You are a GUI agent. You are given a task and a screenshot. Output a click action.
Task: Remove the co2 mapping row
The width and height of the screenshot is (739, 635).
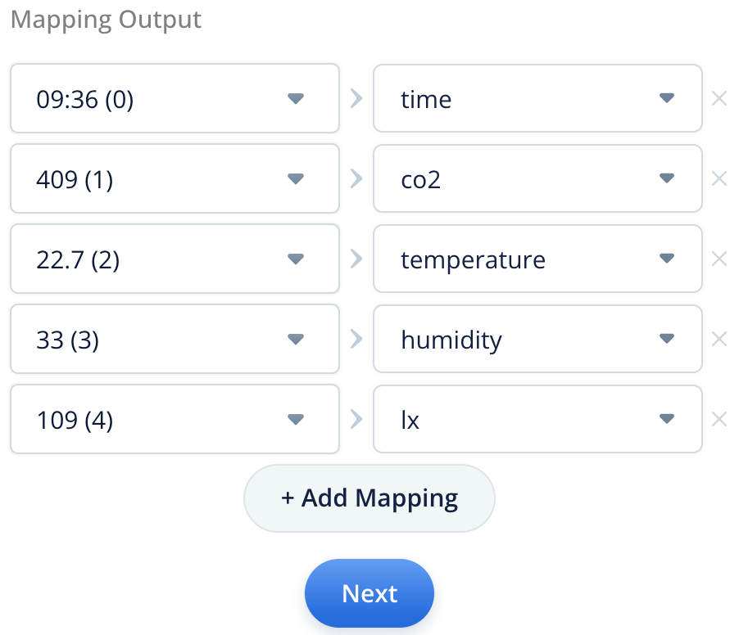pyautogui.click(x=719, y=178)
